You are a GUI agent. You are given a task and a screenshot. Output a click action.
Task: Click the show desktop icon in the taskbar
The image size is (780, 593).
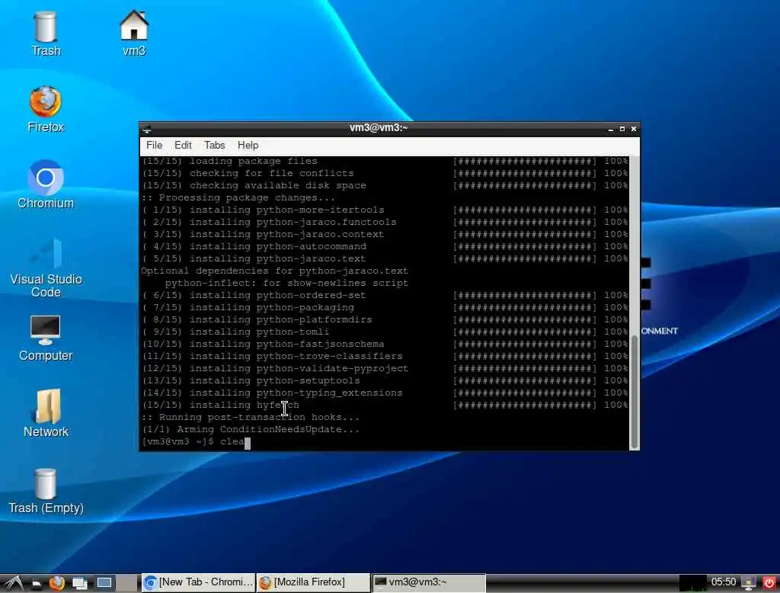pos(104,582)
